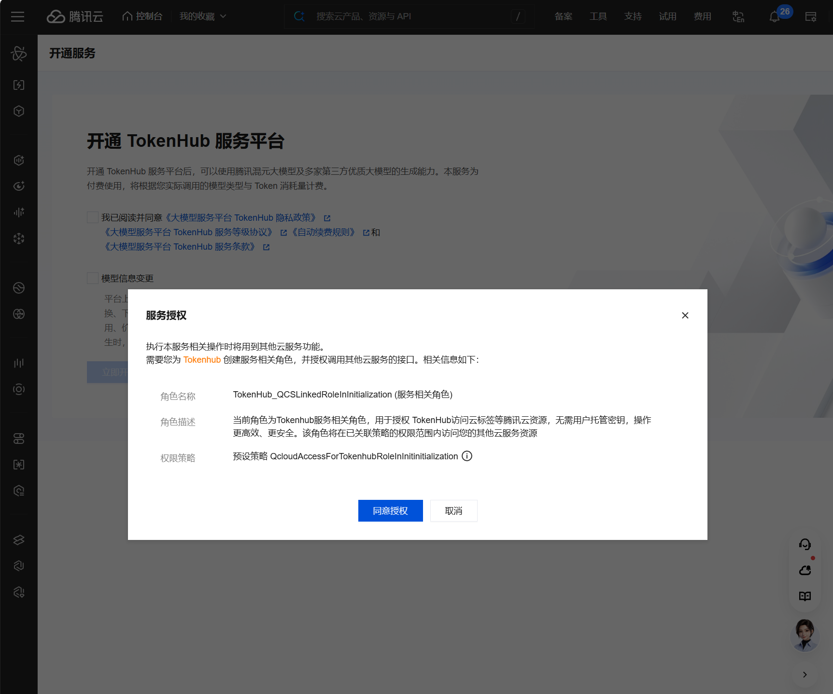Screen dimensions: 833x694
Task: Open the 工具 menu
Action: (598, 16)
